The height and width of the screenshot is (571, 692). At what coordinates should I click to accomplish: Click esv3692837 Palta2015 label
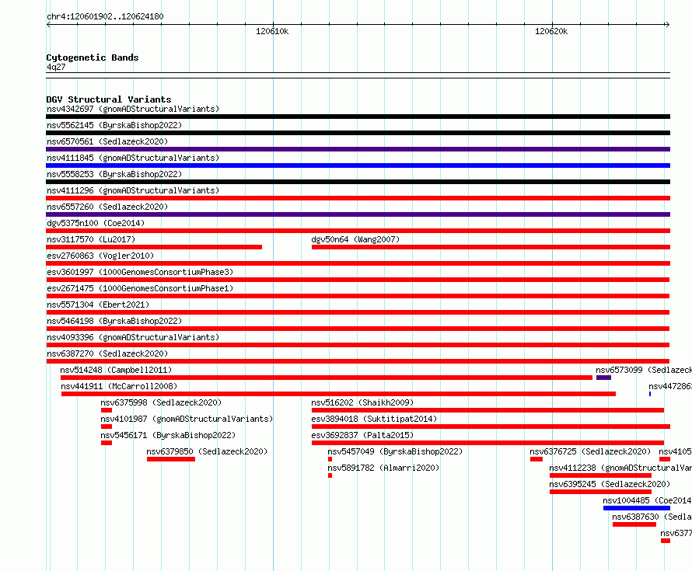point(362,435)
